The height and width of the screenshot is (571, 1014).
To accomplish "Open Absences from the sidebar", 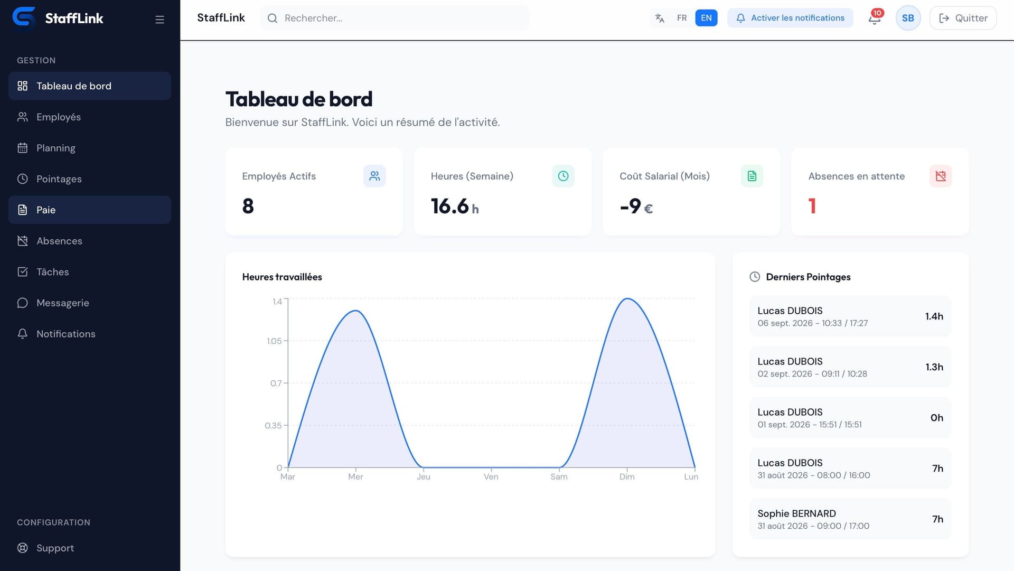I will (90, 241).
